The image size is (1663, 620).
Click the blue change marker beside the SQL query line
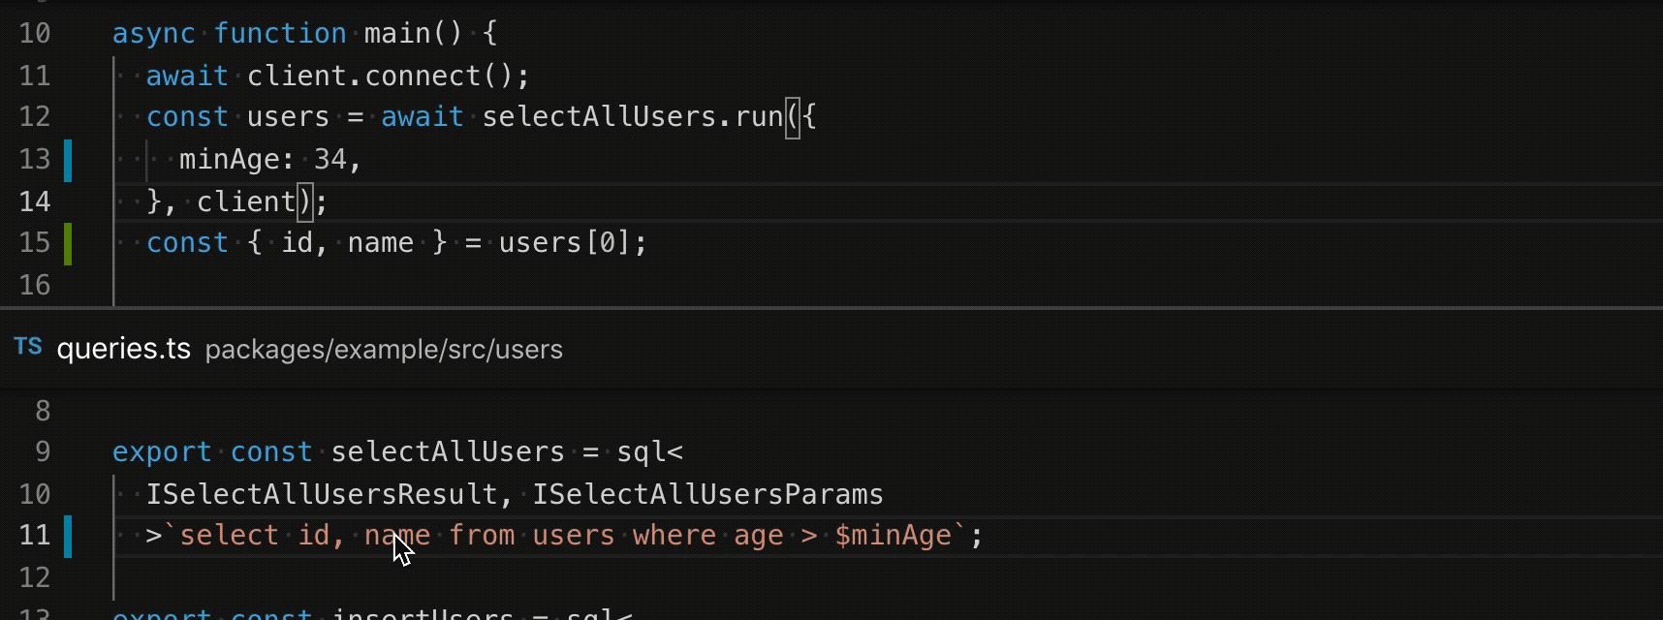(68, 536)
